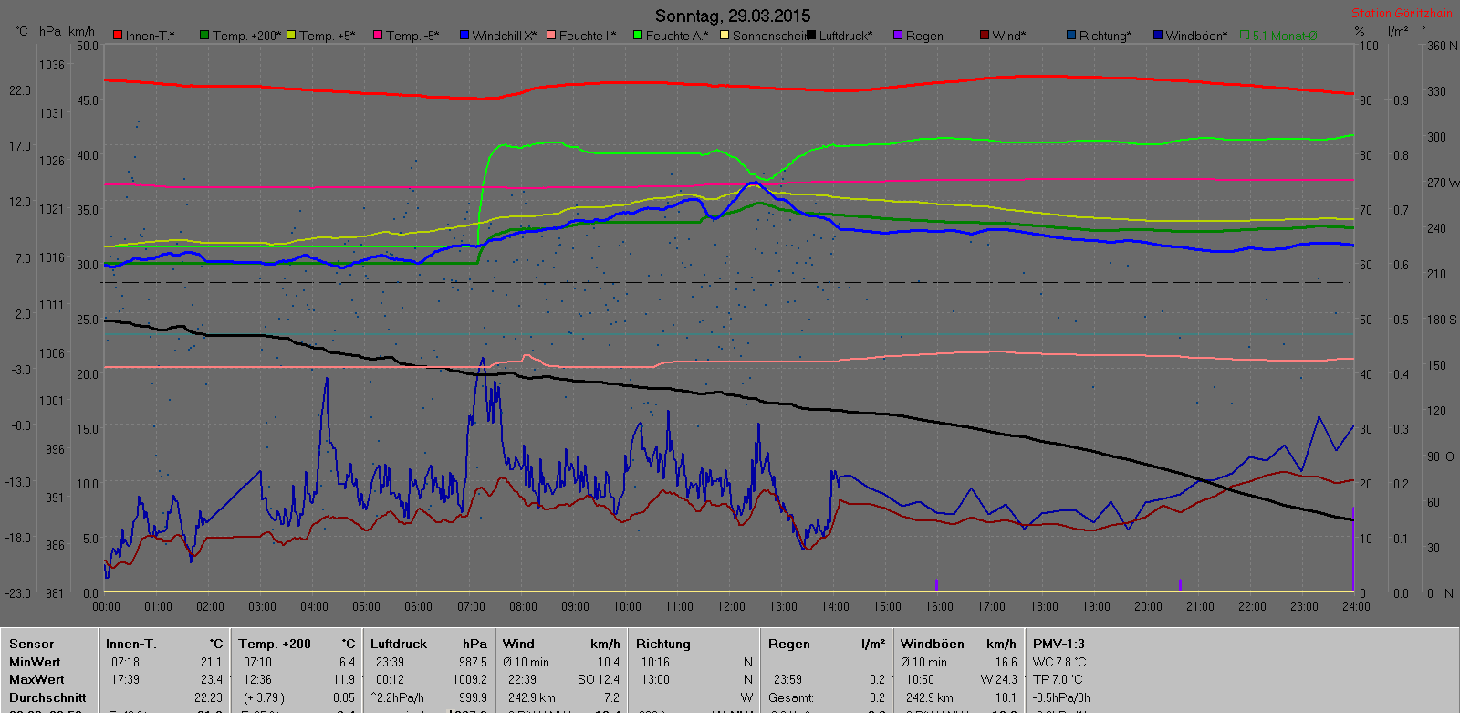Click the Innen-T. table header
The height and width of the screenshot is (713, 1460).
(x=131, y=644)
